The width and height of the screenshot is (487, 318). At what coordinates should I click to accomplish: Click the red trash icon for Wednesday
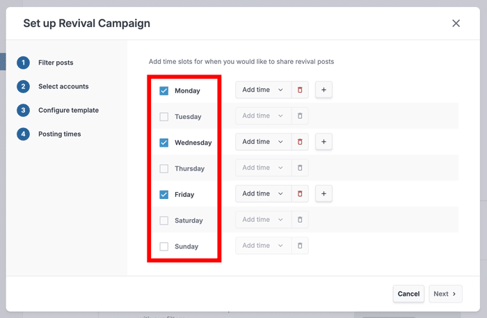click(300, 142)
